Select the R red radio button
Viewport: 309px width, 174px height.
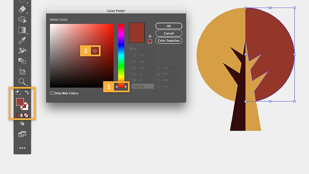tap(131, 67)
